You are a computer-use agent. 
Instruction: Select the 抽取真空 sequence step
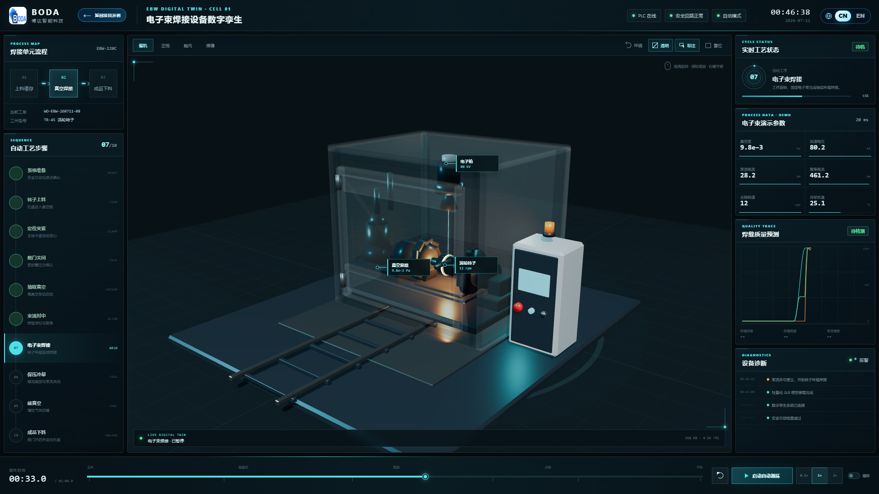[x=64, y=290]
